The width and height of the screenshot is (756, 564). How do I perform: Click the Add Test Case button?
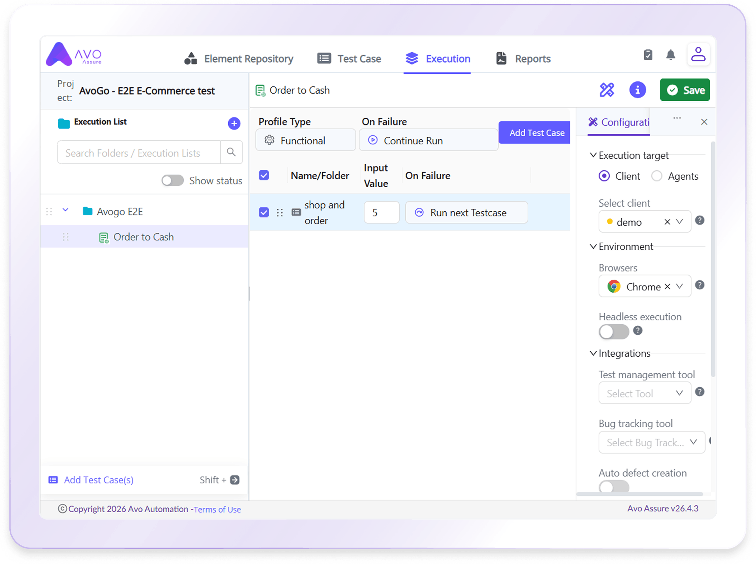point(534,133)
